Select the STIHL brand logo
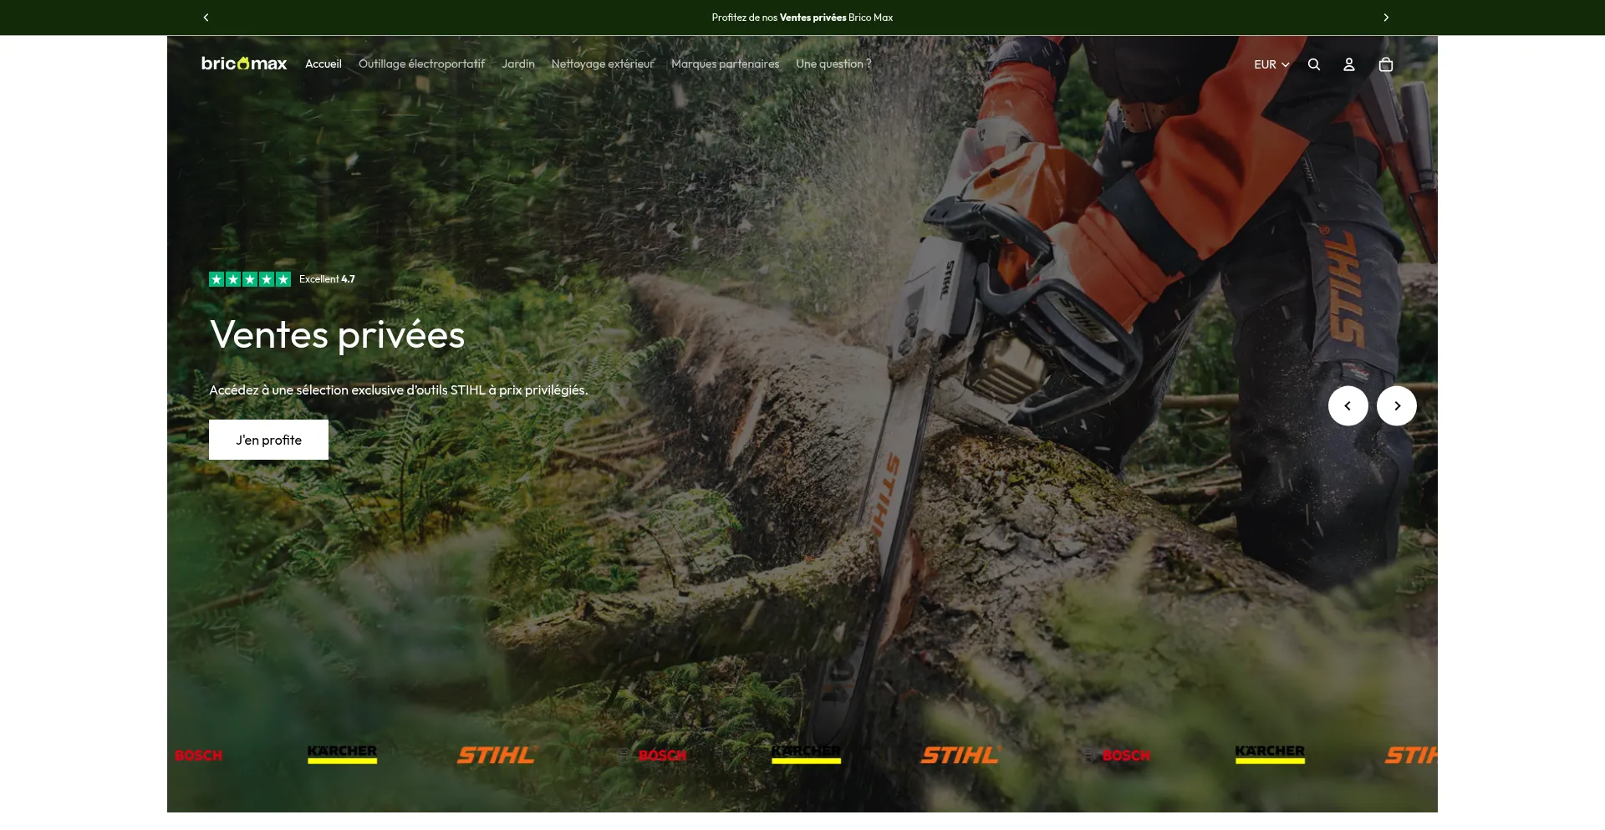The height and width of the screenshot is (830, 1605). 496,754
